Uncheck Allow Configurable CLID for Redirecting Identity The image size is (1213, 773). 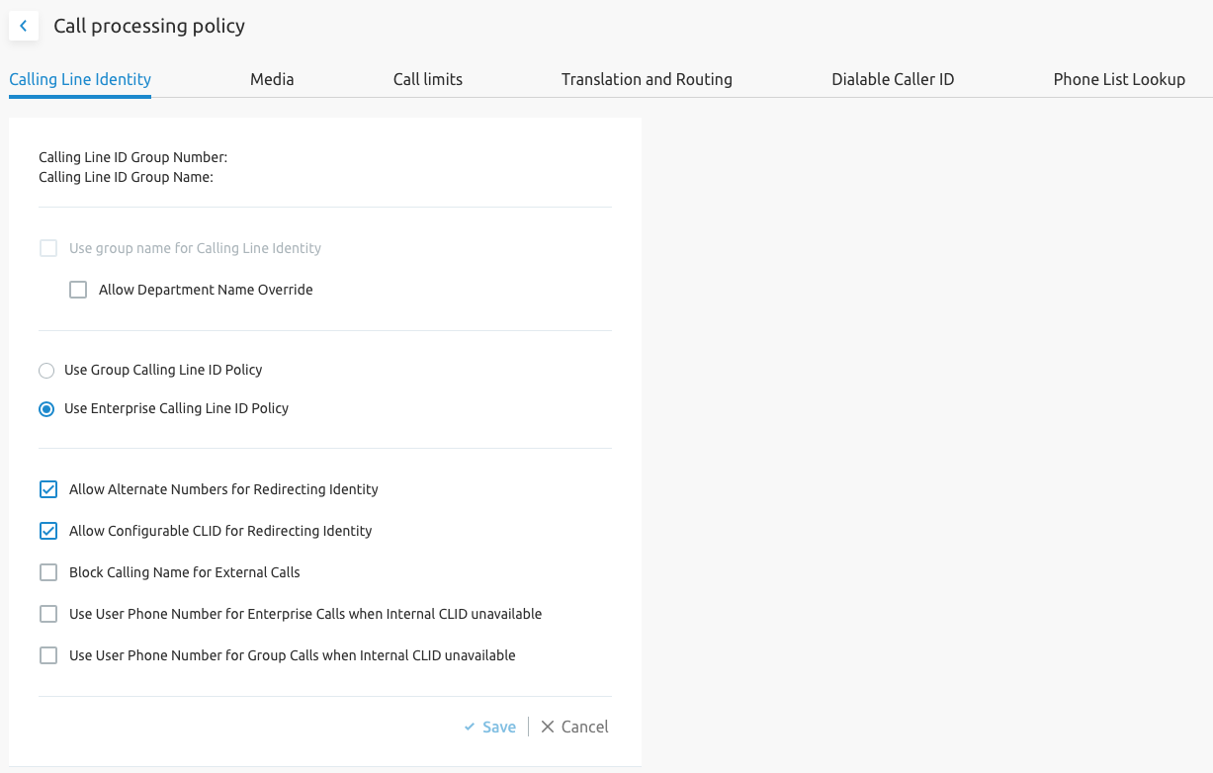click(48, 531)
